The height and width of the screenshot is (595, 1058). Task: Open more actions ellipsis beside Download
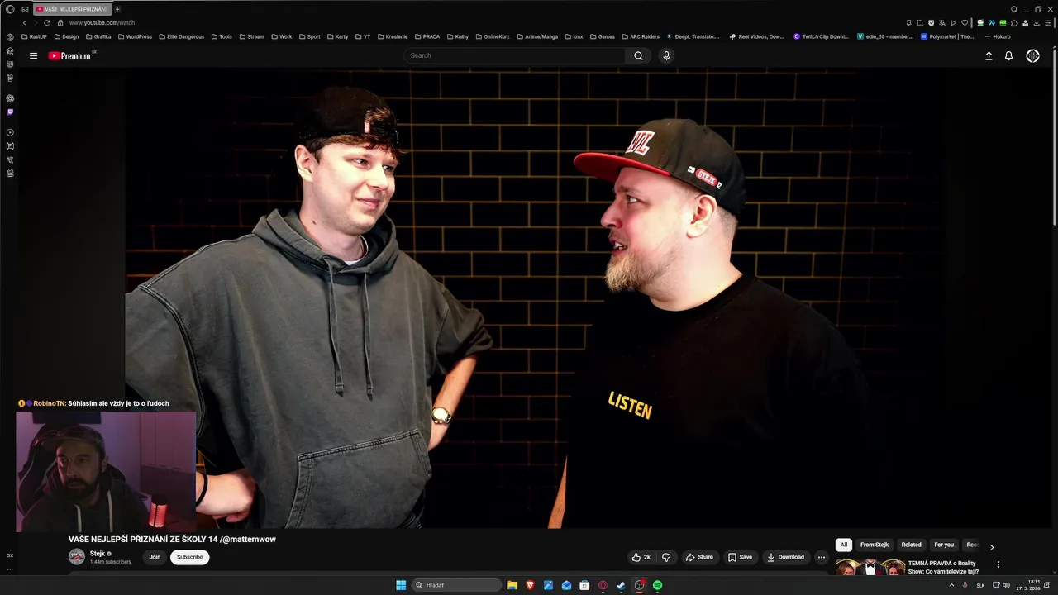point(821,557)
